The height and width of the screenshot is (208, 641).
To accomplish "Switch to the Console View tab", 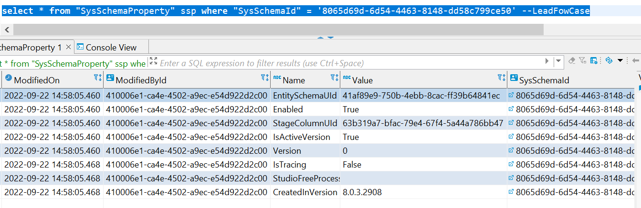I will (x=111, y=47).
